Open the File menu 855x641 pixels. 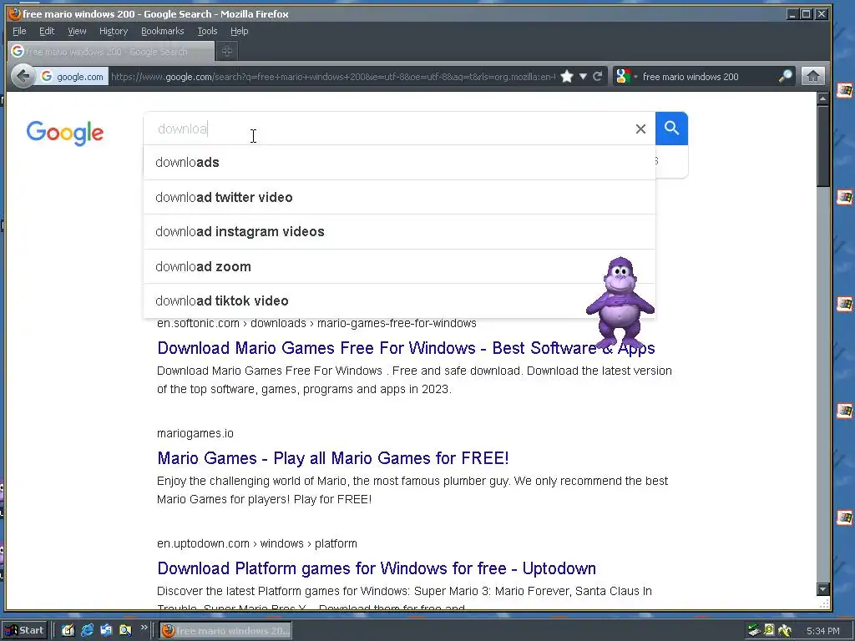(x=19, y=31)
